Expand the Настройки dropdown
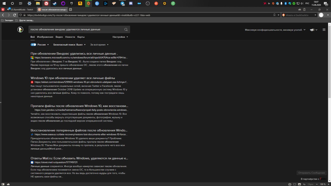The width and height of the screenshot is (331, 186). tap(120, 37)
